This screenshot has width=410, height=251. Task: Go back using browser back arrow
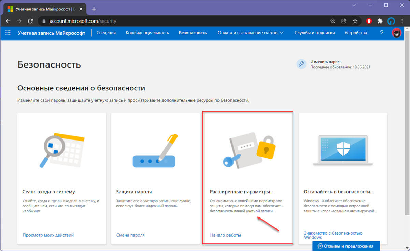(x=8, y=21)
